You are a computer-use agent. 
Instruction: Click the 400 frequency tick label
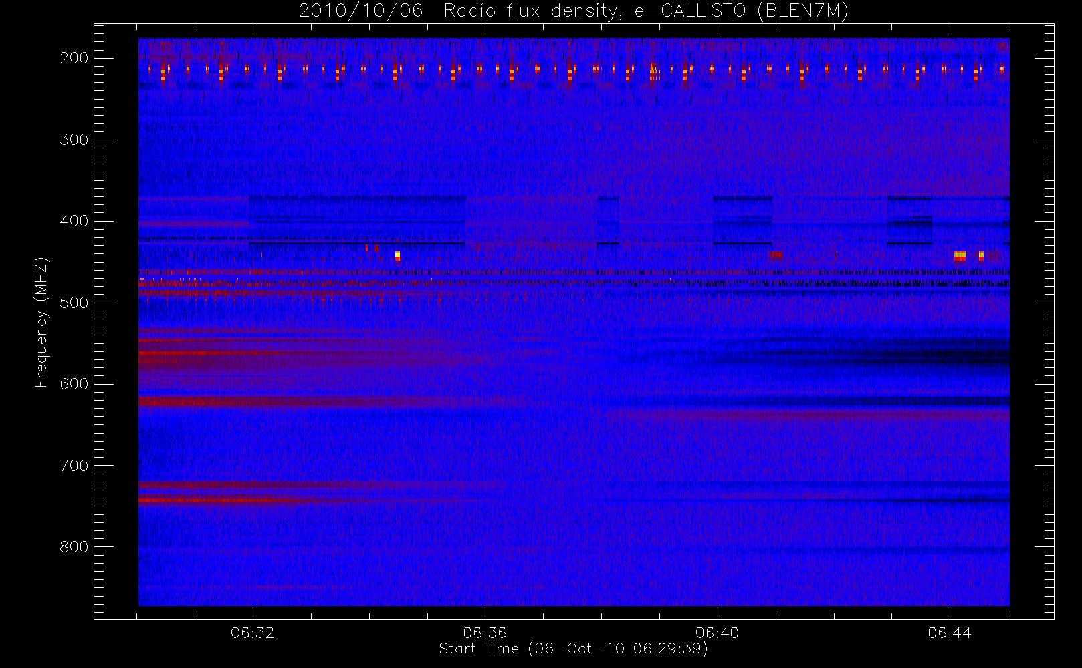(x=74, y=221)
